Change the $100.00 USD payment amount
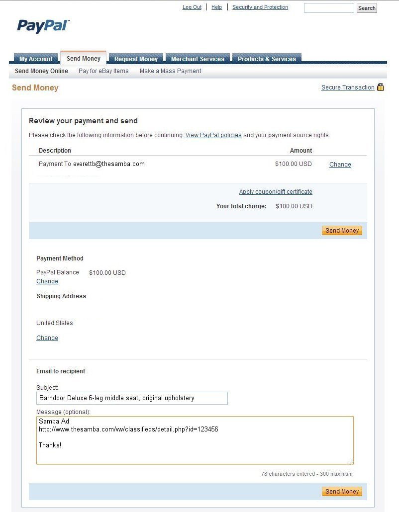Viewport: 399px width, 512px height. [340, 164]
